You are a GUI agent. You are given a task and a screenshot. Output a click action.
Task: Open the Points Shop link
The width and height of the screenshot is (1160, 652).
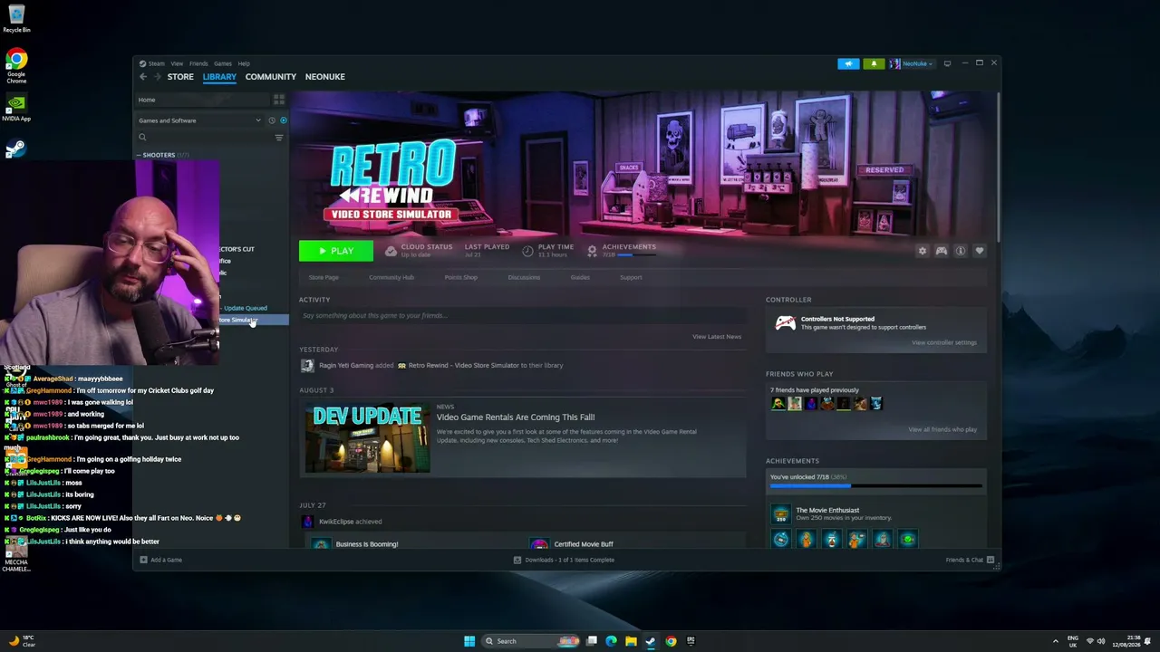click(461, 277)
